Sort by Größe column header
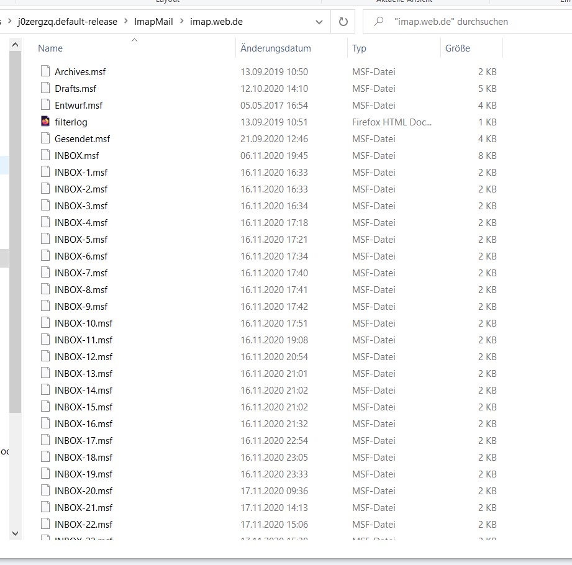 [x=458, y=48]
